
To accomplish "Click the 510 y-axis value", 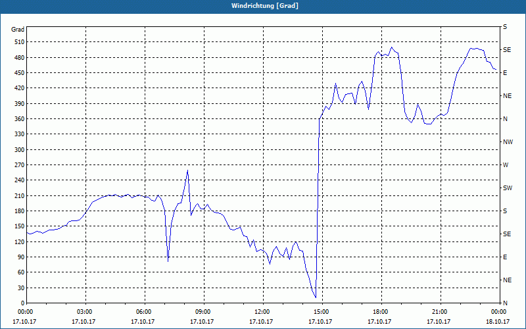I will (x=20, y=42).
